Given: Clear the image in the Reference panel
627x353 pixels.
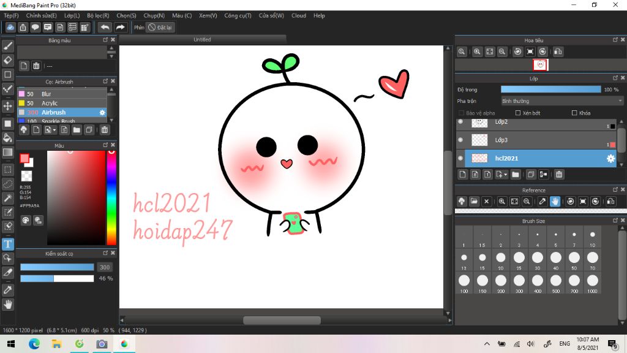Looking at the screenshot, I should [x=486, y=201].
